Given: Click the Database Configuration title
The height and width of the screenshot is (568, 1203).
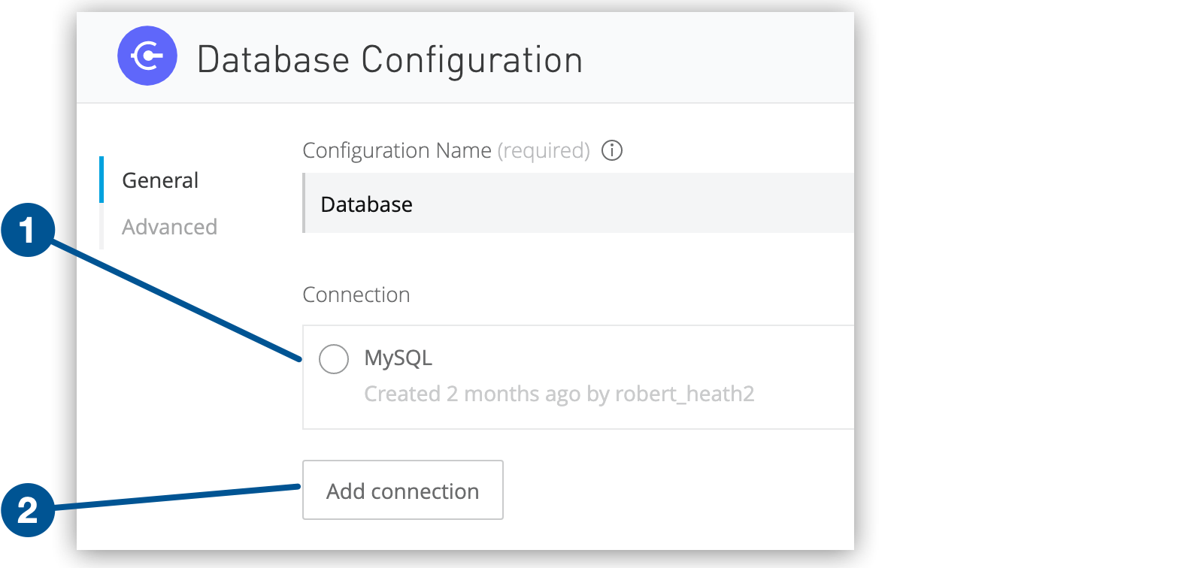Looking at the screenshot, I should (x=389, y=60).
